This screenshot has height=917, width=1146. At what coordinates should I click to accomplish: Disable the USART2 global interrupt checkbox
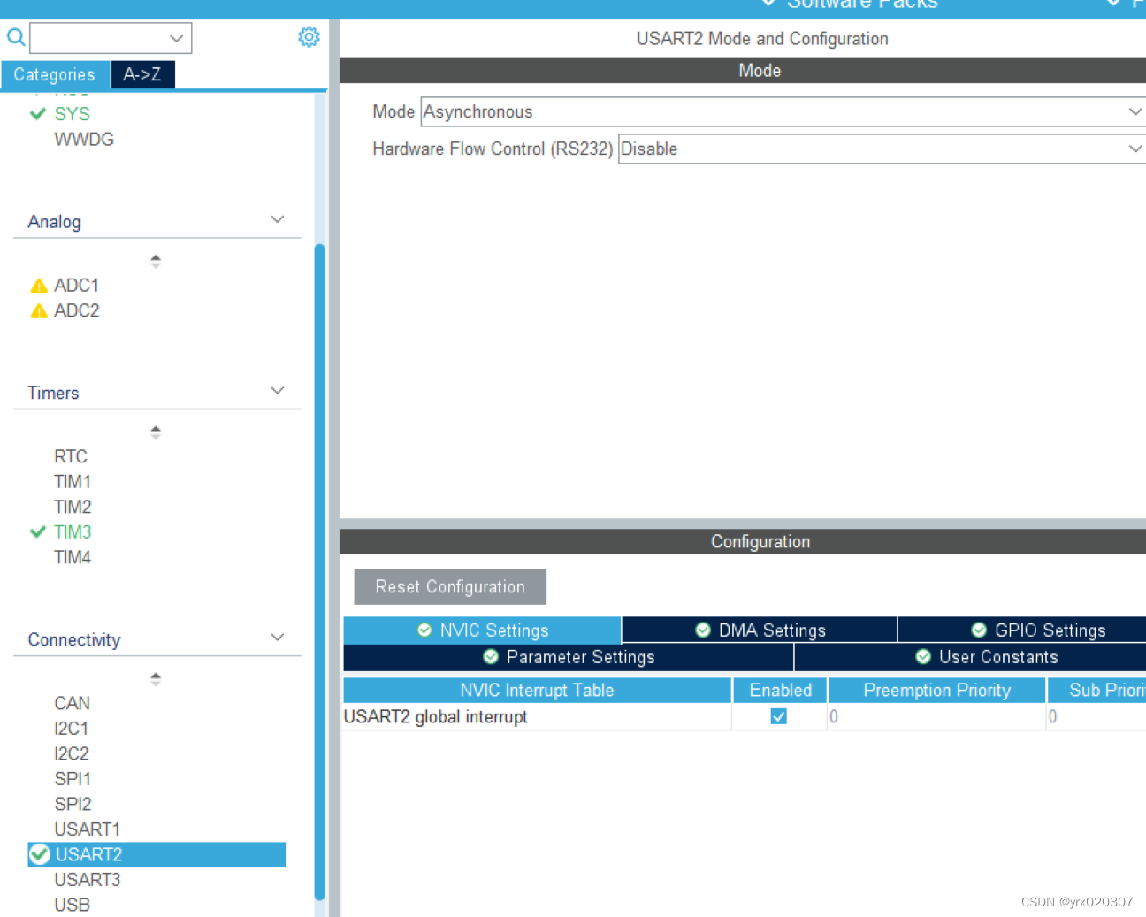pyautogui.click(x=779, y=716)
